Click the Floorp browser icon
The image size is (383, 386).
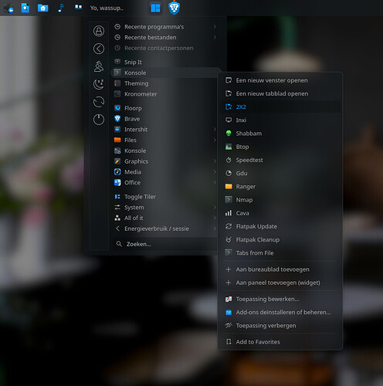click(x=117, y=108)
